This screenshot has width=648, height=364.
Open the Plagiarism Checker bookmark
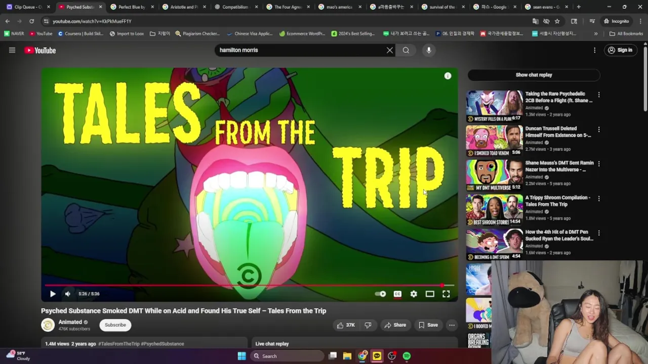click(197, 34)
